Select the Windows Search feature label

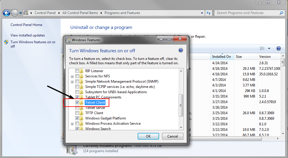pos(98,129)
